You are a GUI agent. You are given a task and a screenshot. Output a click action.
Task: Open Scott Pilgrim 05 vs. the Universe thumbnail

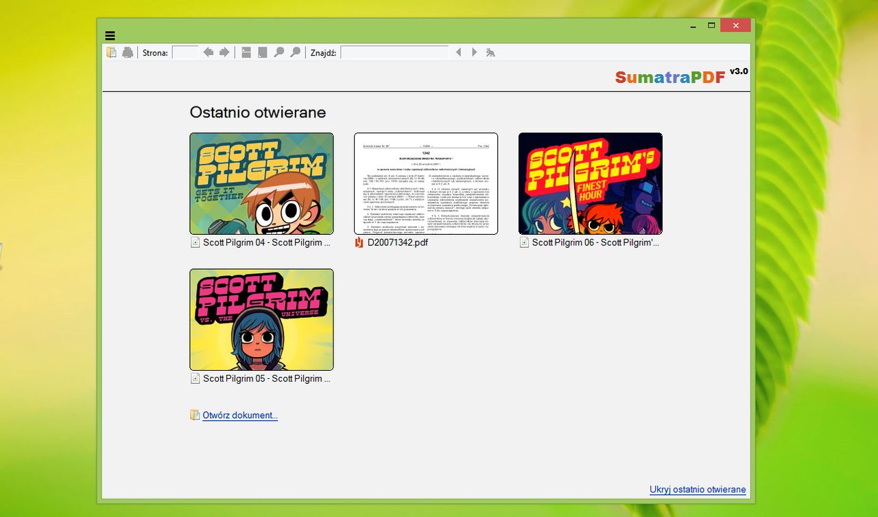pyautogui.click(x=261, y=319)
